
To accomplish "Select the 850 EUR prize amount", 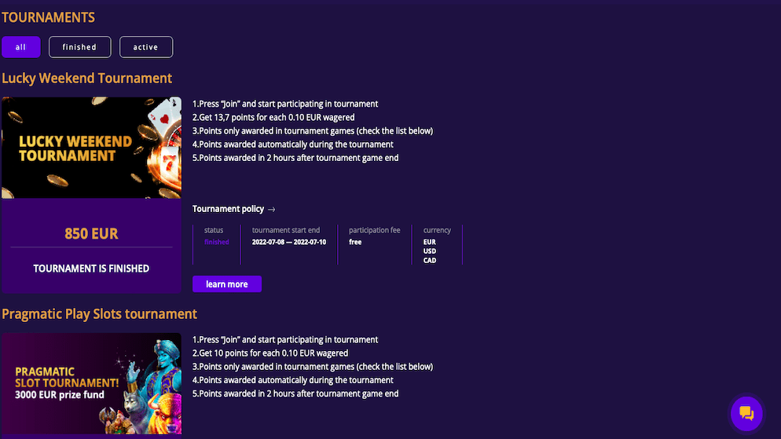I will coord(91,233).
